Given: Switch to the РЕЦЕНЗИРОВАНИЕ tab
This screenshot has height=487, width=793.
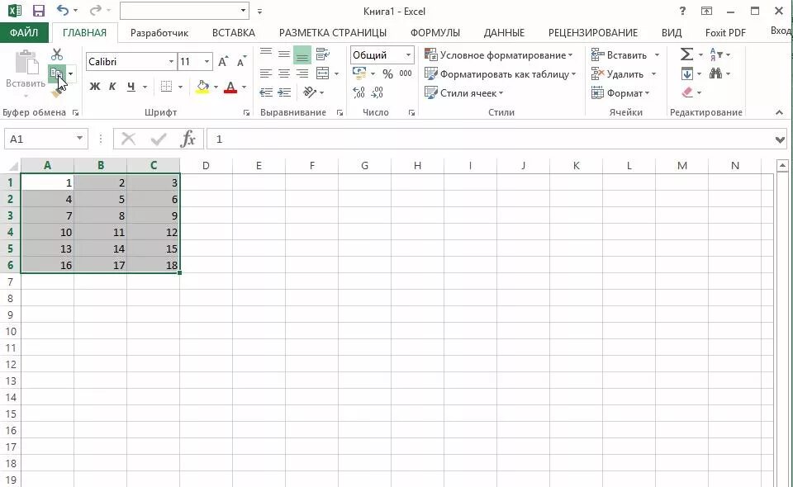Looking at the screenshot, I should (x=593, y=33).
